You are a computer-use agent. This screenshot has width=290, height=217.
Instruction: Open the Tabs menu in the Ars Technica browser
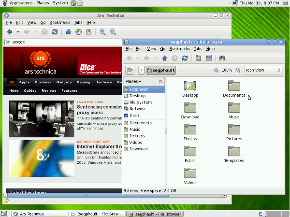tap(78, 22)
